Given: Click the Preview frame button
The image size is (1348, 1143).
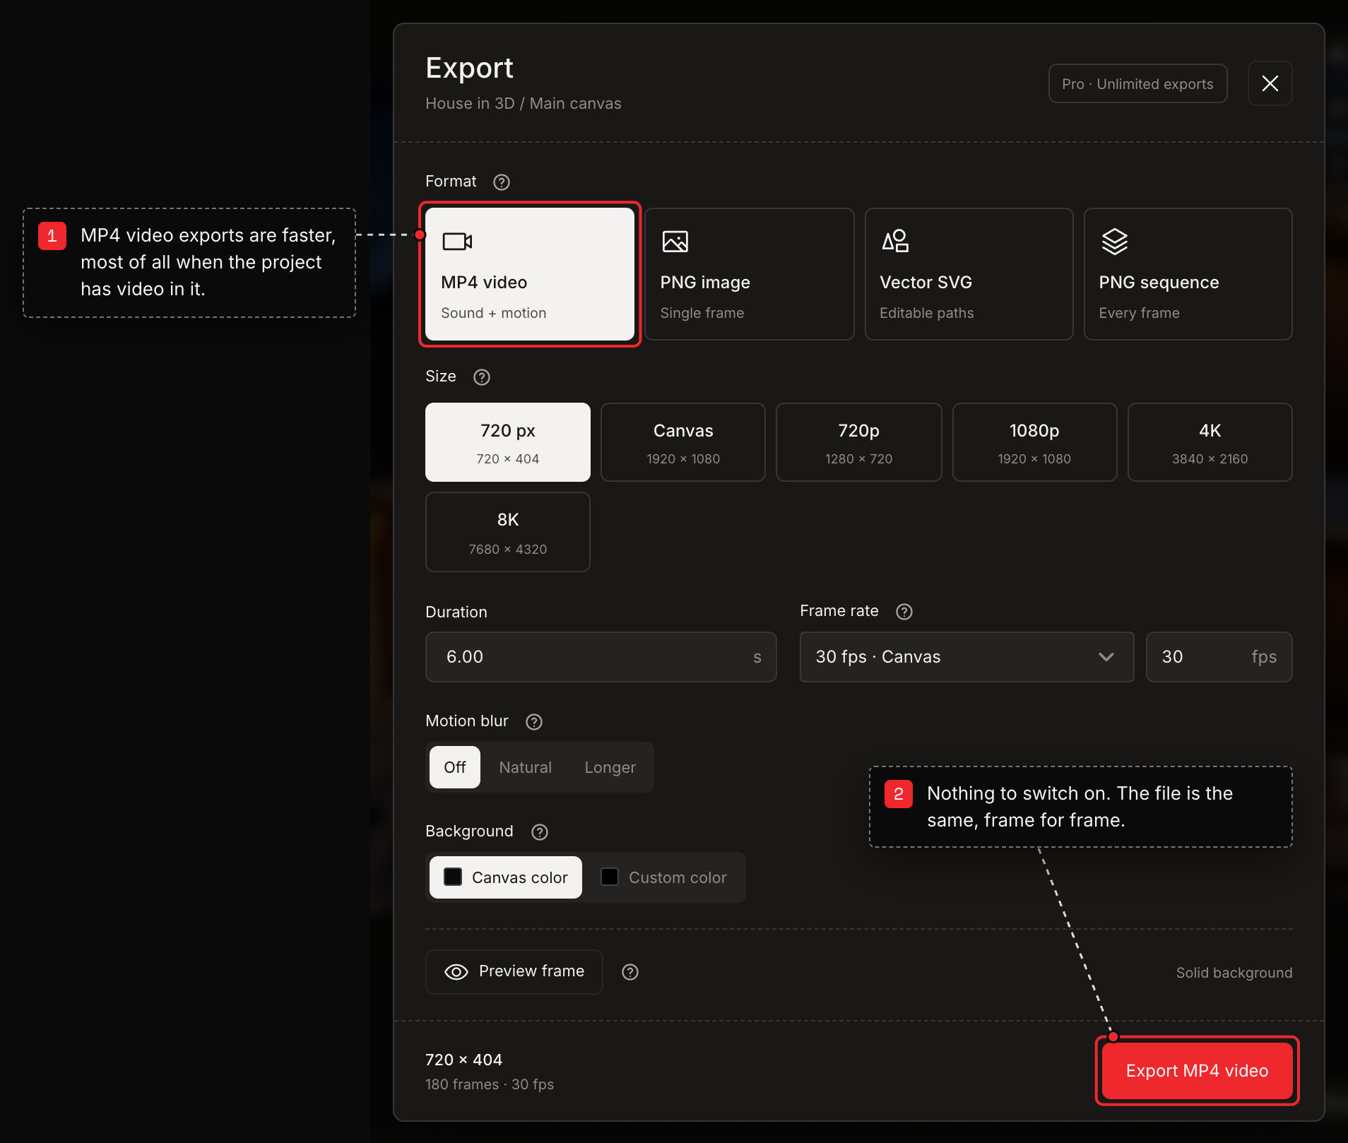Looking at the screenshot, I should pos(514,972).
